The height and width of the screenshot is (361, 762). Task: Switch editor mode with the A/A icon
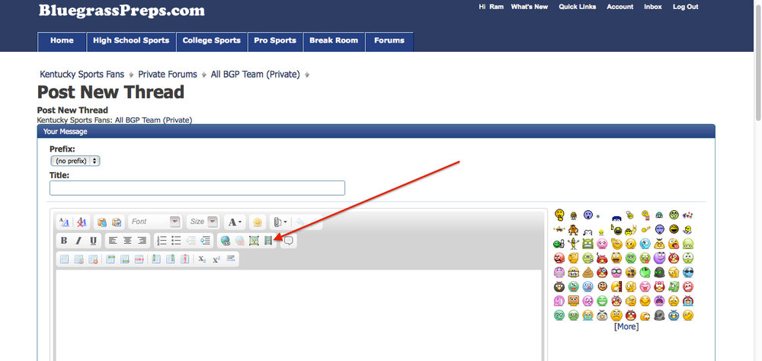pyautogui.click(x=64, y=222)
